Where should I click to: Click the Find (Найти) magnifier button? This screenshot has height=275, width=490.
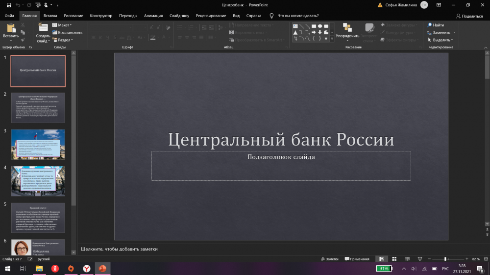(x=436, y=25)
